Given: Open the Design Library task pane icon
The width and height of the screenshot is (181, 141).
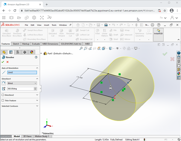Looking at the screenshot, I should (x=179, y=61).
